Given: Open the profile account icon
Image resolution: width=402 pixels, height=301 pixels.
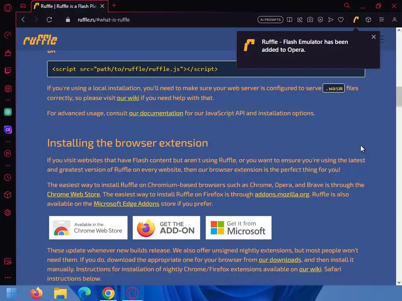Looking at the screenshot, I should tap(394, 20).
